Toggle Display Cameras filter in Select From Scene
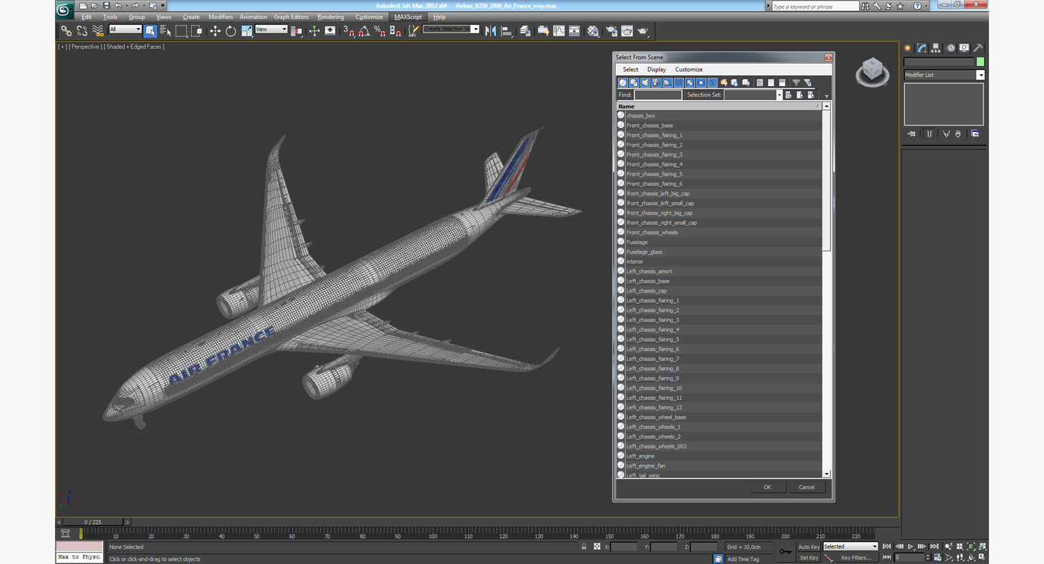The height and width of the screenshot is (564, 1044). 656,82
